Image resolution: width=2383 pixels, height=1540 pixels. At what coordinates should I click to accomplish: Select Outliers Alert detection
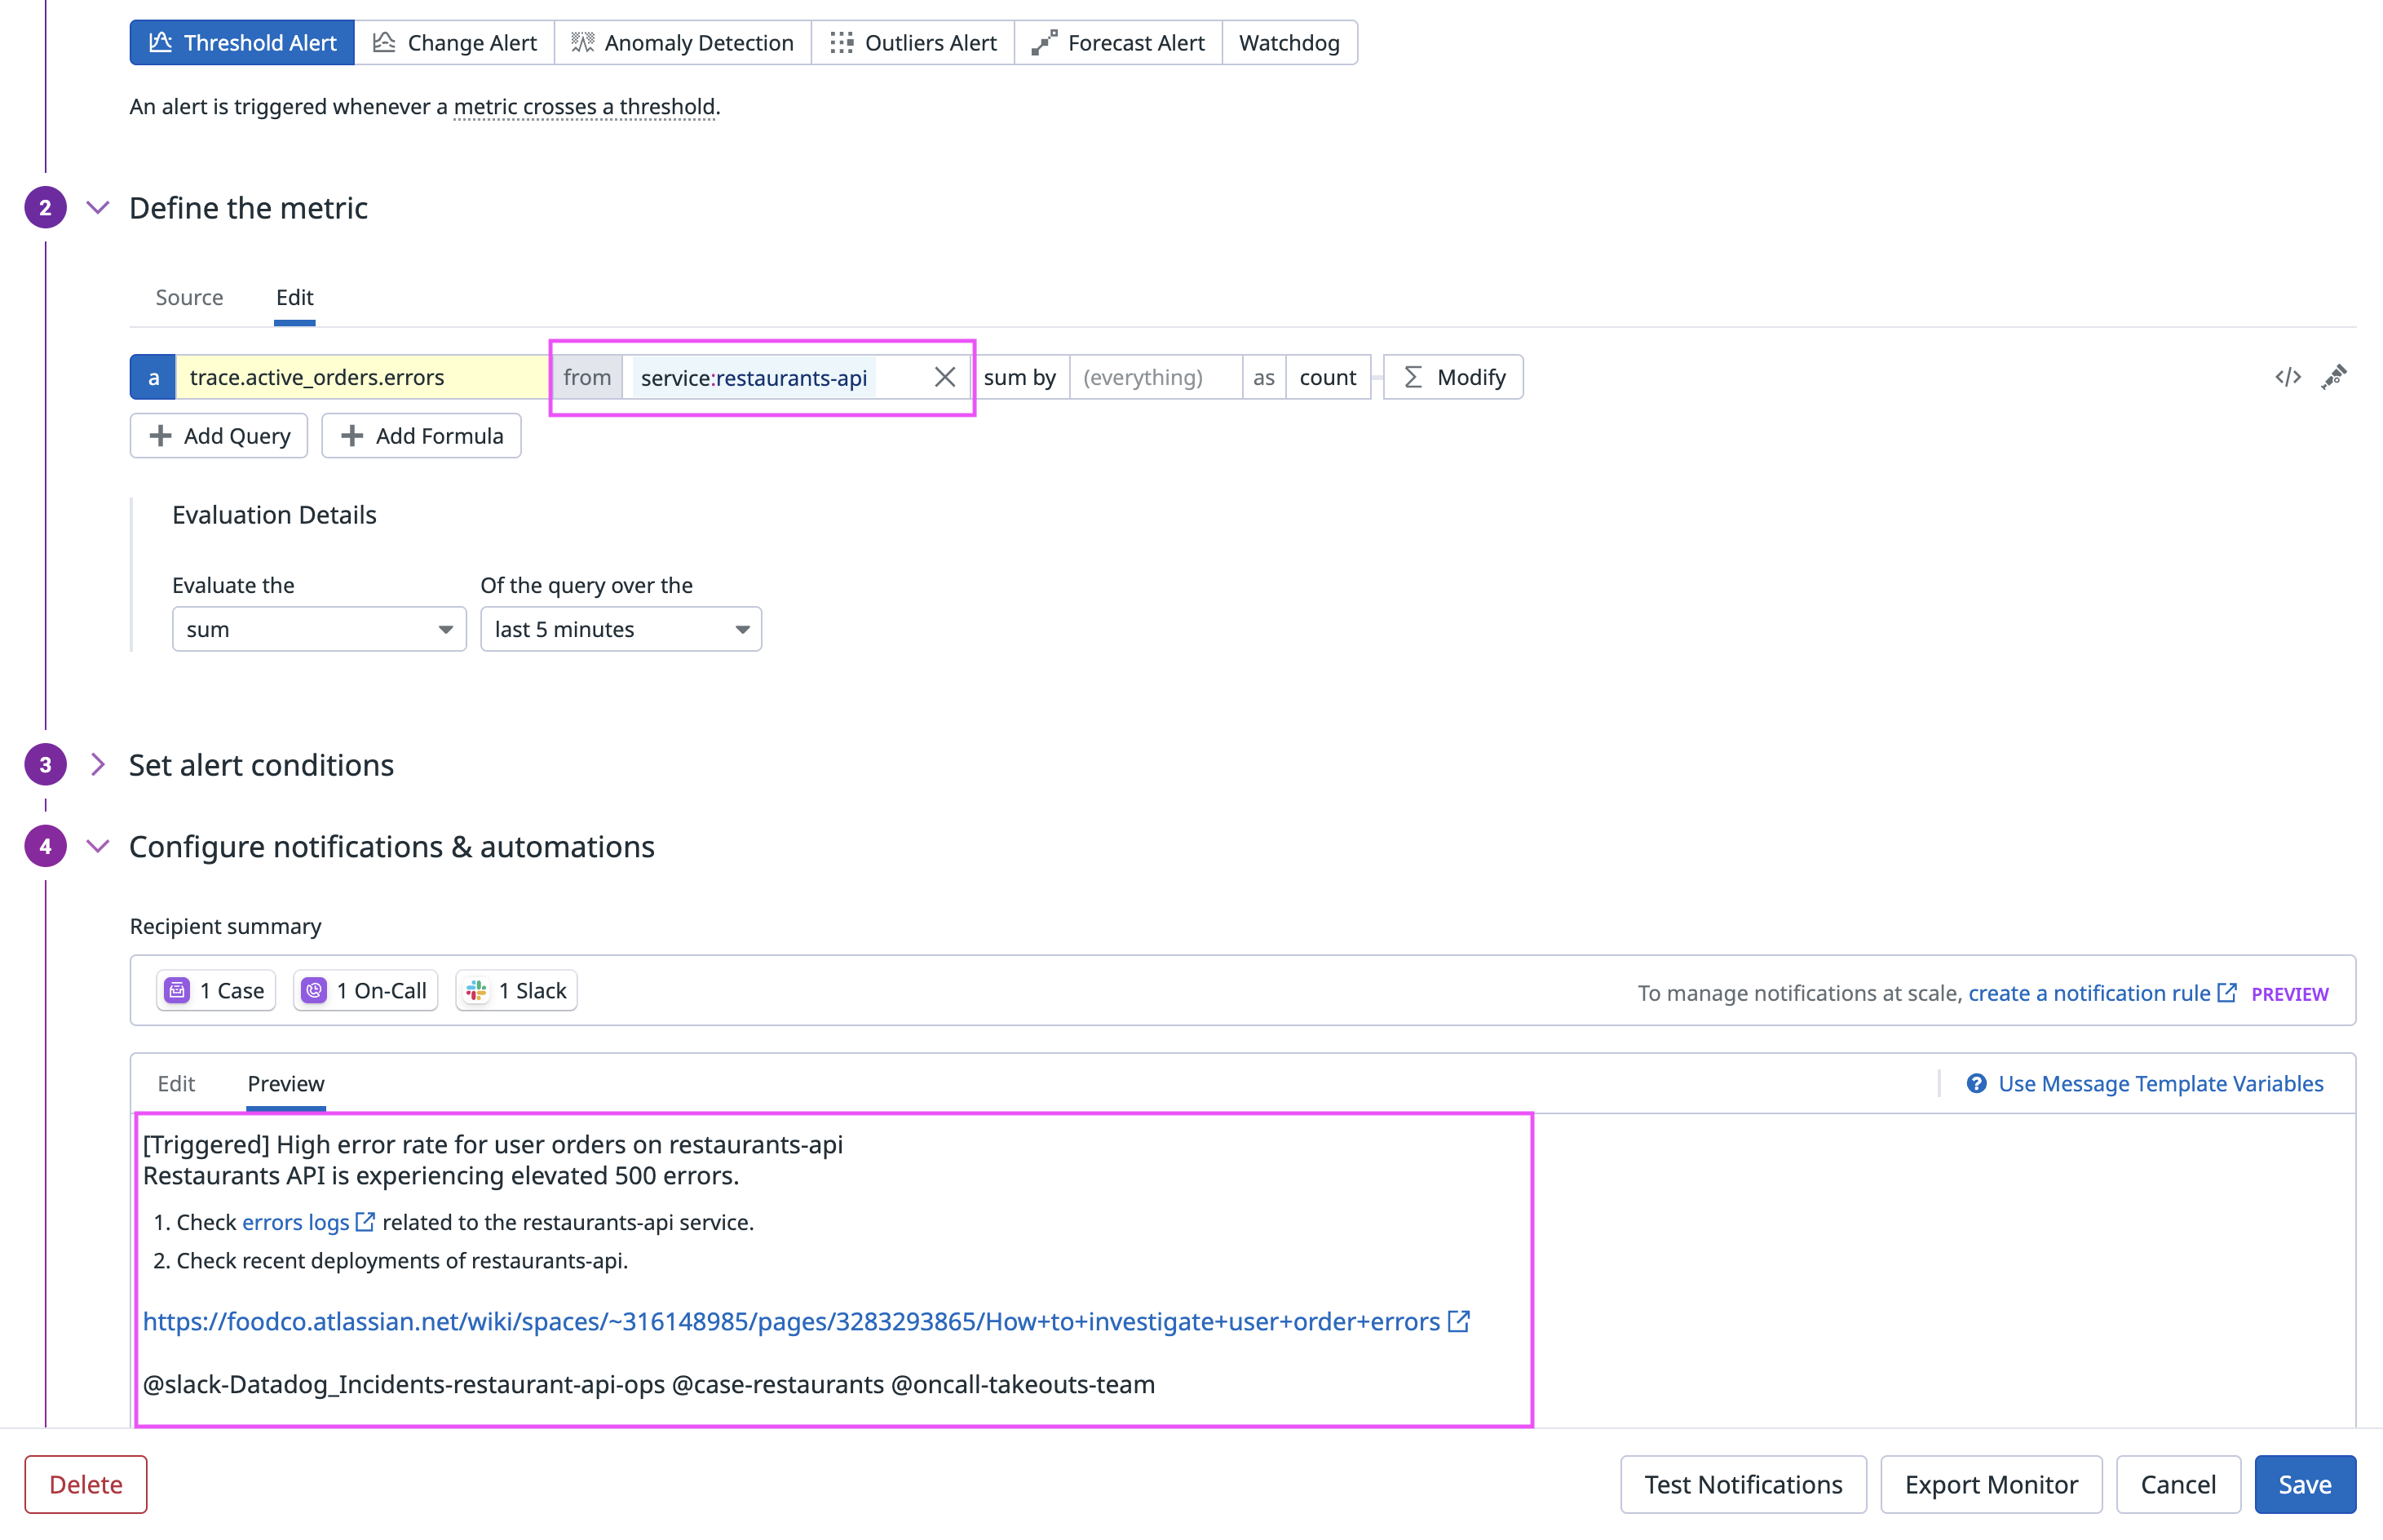click(913, 42)
